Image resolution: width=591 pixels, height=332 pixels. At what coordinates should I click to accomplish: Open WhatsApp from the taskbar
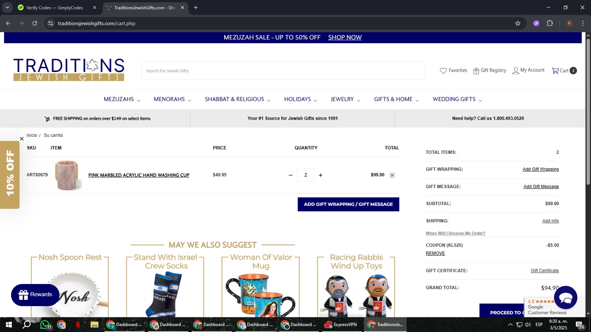coord(45,325)
